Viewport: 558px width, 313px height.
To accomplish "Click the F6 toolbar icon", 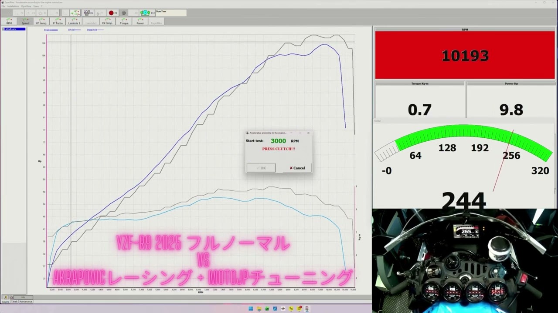I will [x=88, y=13].
